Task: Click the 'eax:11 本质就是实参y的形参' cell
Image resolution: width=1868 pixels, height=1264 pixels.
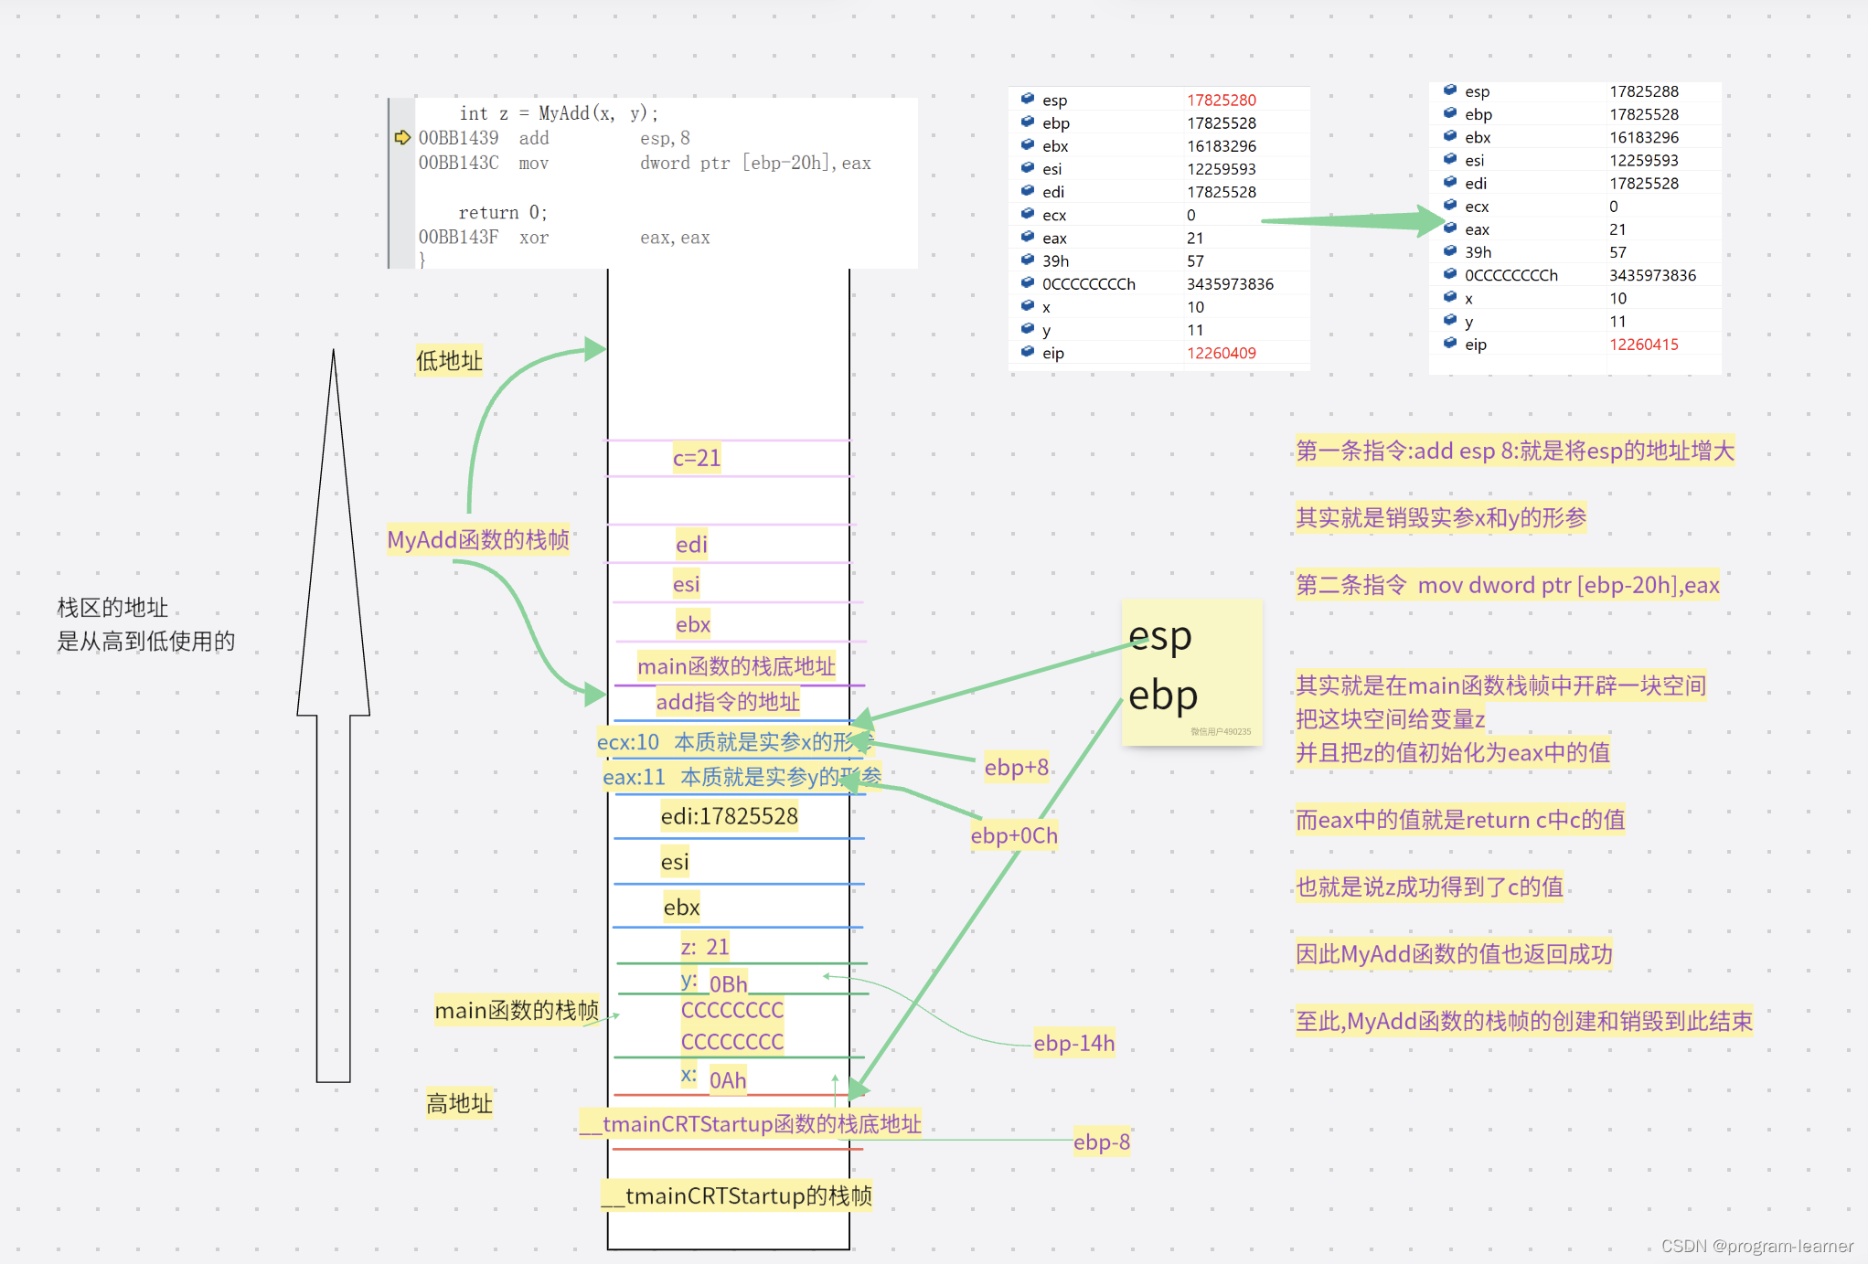Action: click(742, 777)
